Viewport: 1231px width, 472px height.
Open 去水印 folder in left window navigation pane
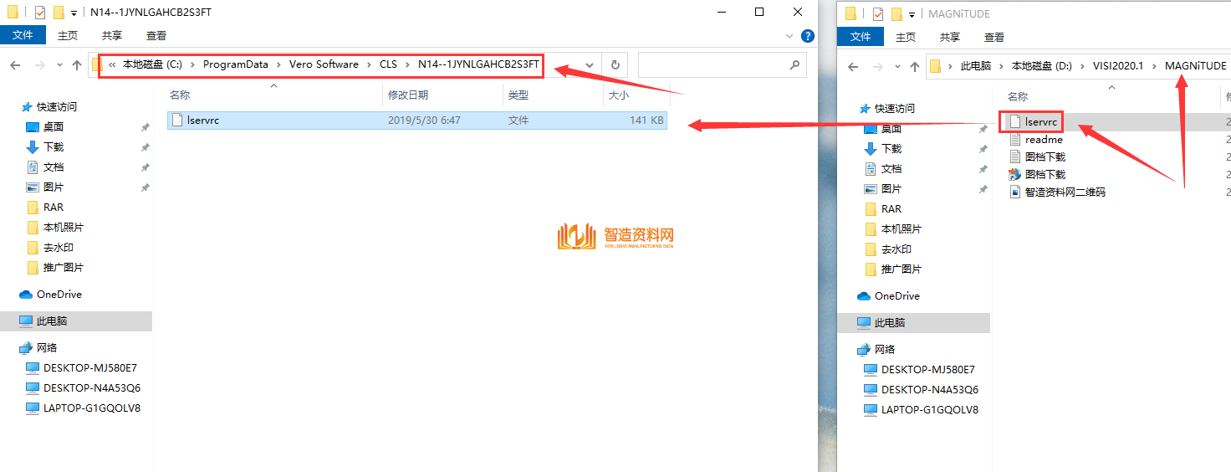coord(58,248)
